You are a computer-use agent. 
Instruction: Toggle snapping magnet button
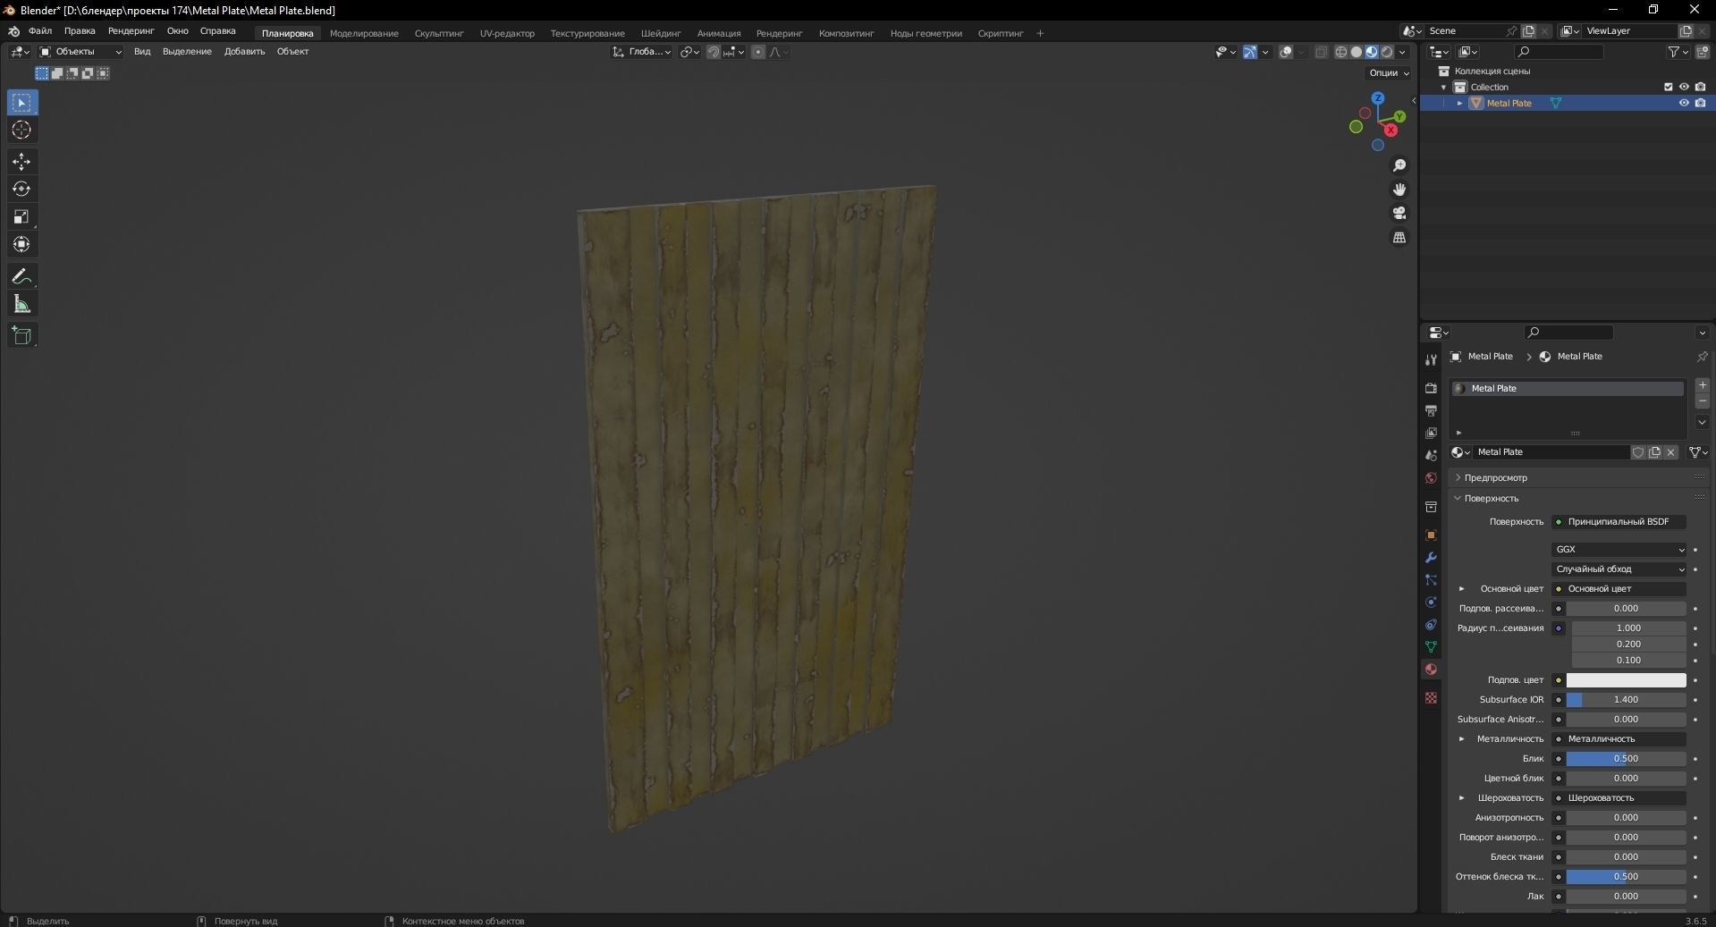point(714,52)
